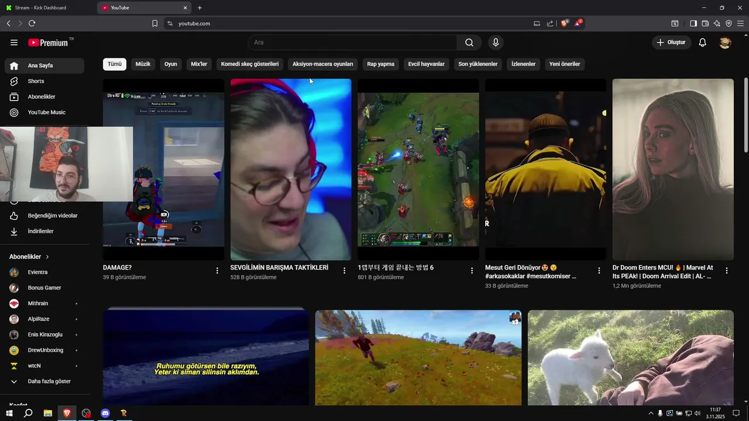
Task: Select the Yeni öneriler chip
Action: click(x=565, y=64)
